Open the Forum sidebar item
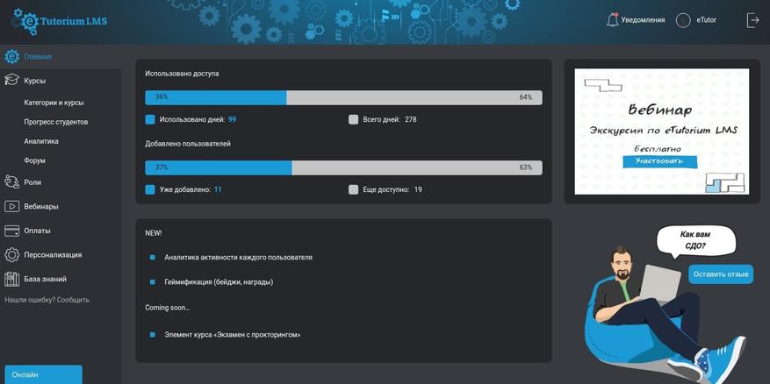The image size is (770, 384). coord(34,160)
